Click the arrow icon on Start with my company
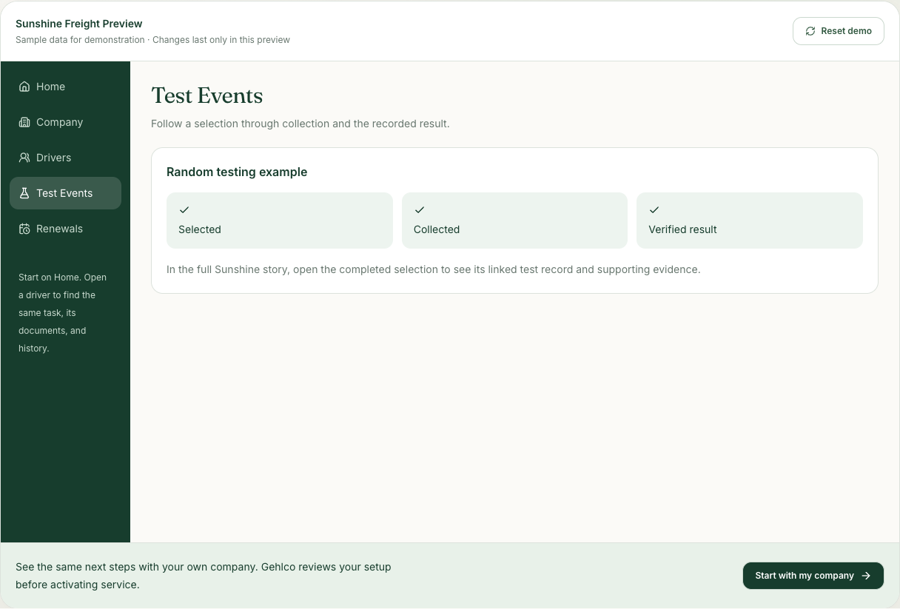The height and width of the screenshot is (609, 900). click(x=866, y=576)
